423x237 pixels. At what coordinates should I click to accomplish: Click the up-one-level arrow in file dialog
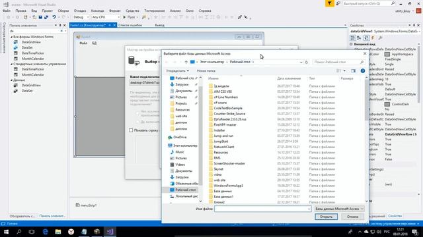point(186,62)
